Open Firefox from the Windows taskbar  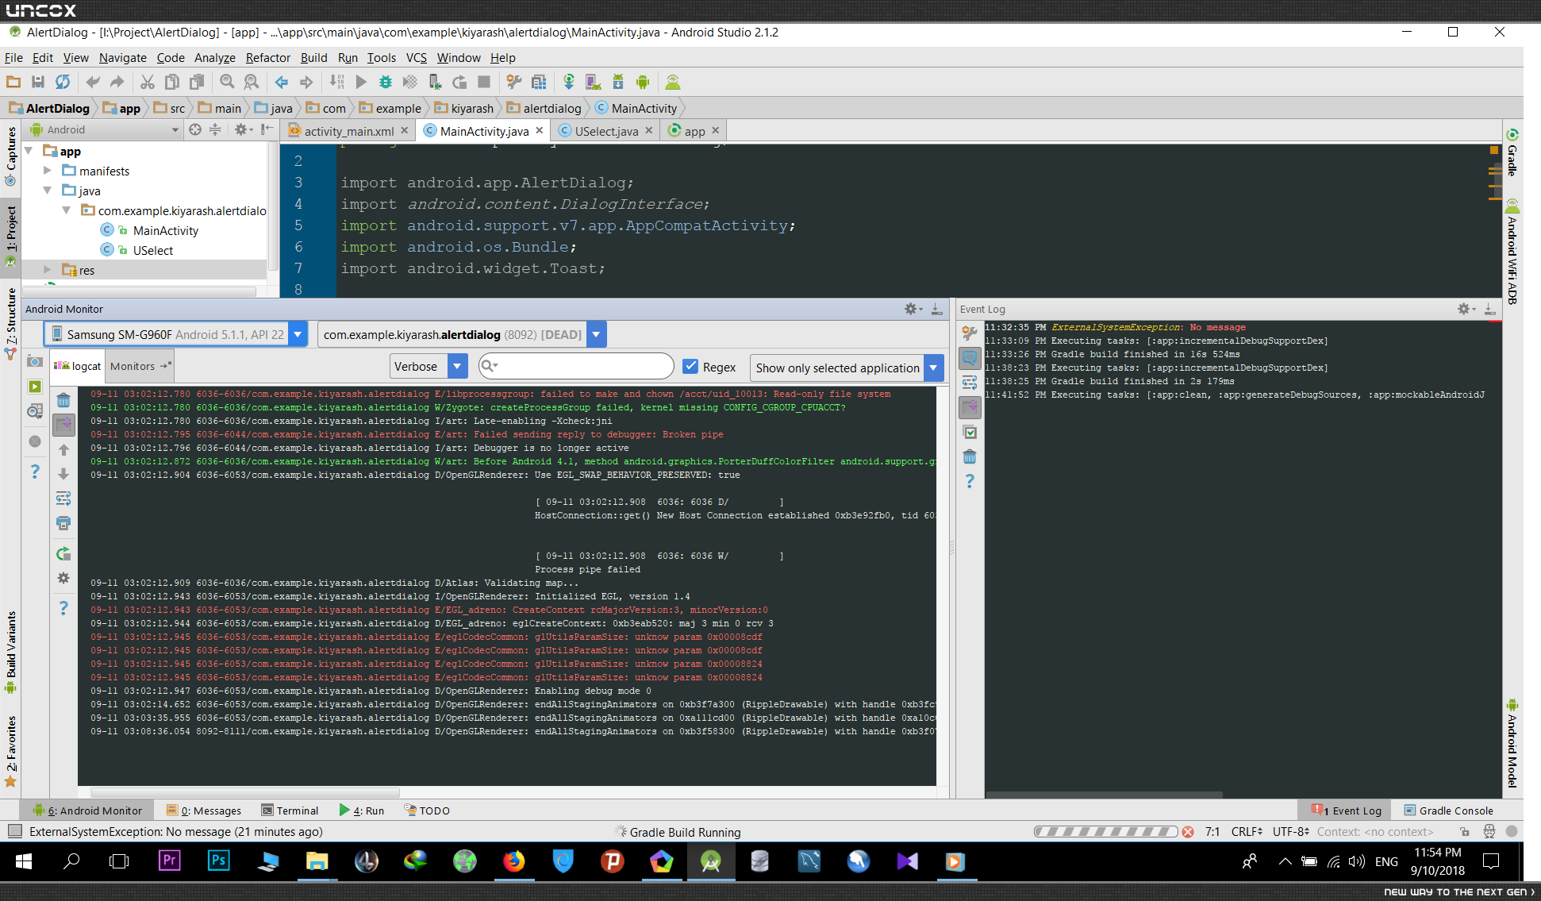pos(514,861)
